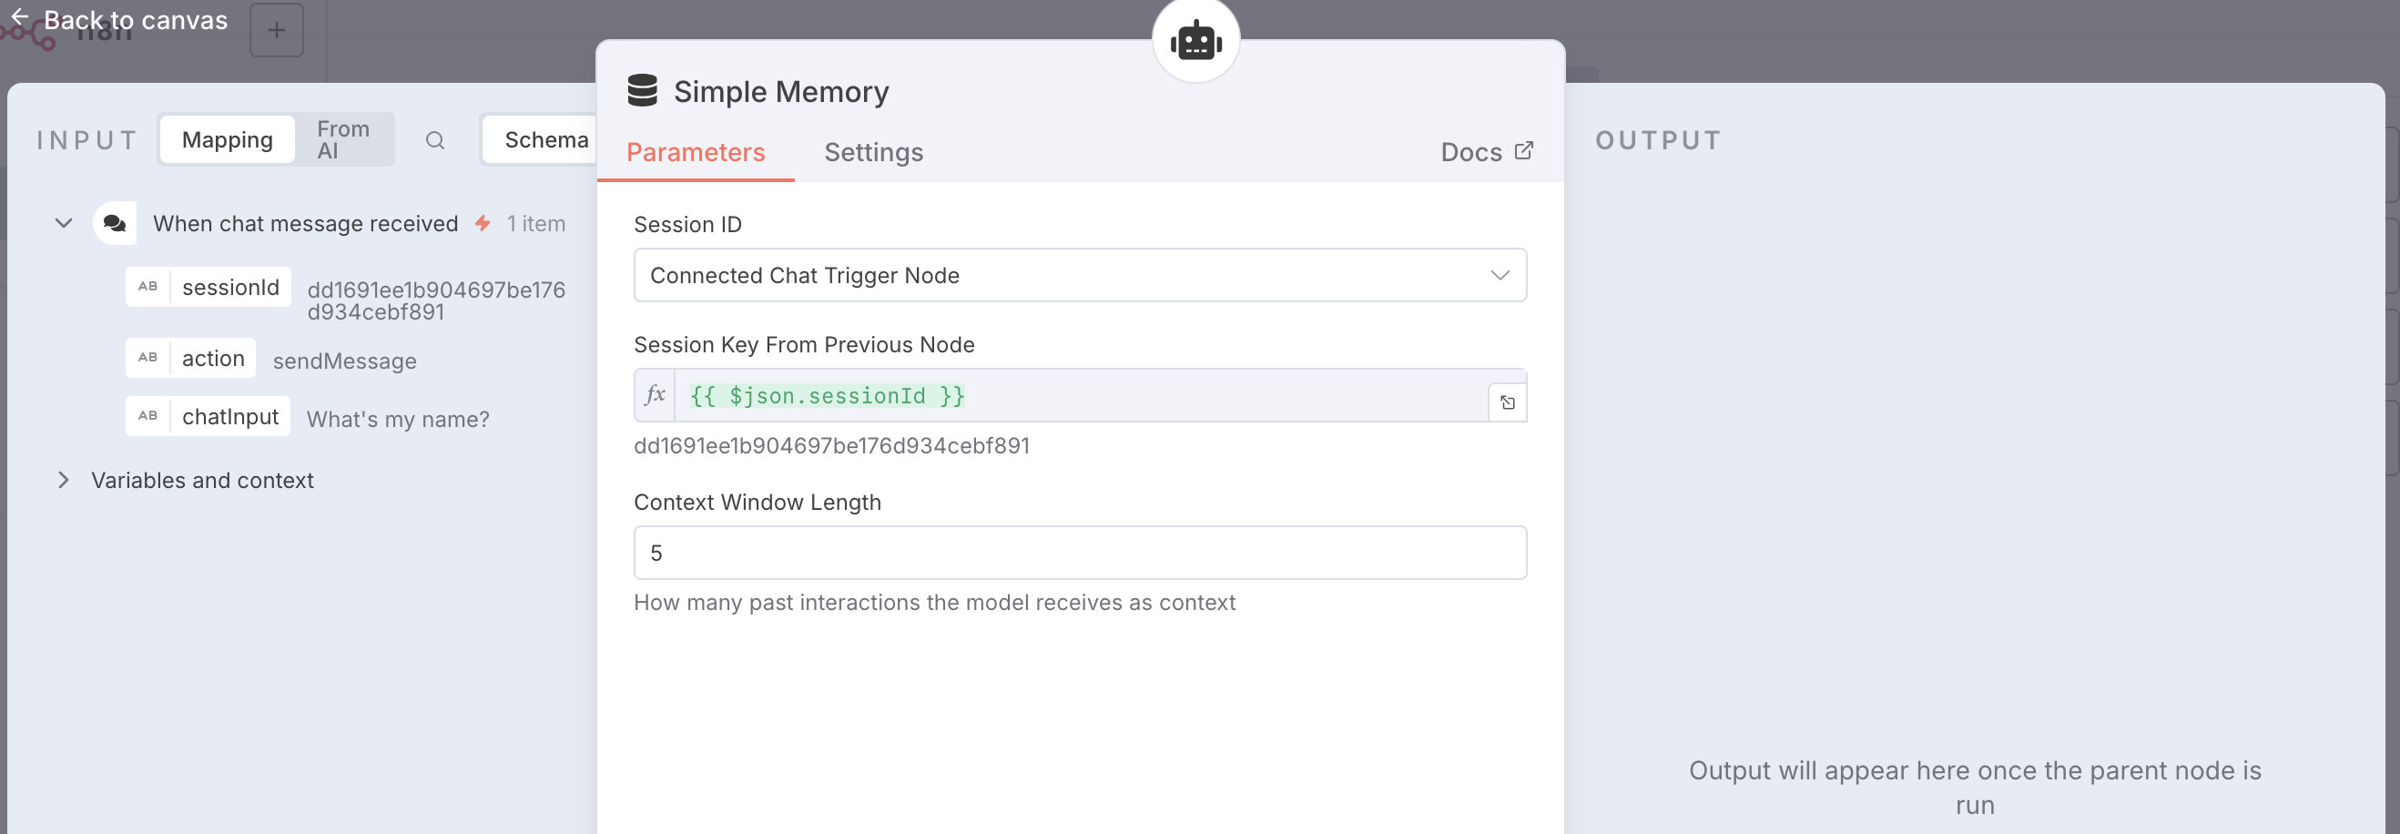2400x834 pixels.
Task: Click the Simple Memory database icon
Action: click(642, 90)
